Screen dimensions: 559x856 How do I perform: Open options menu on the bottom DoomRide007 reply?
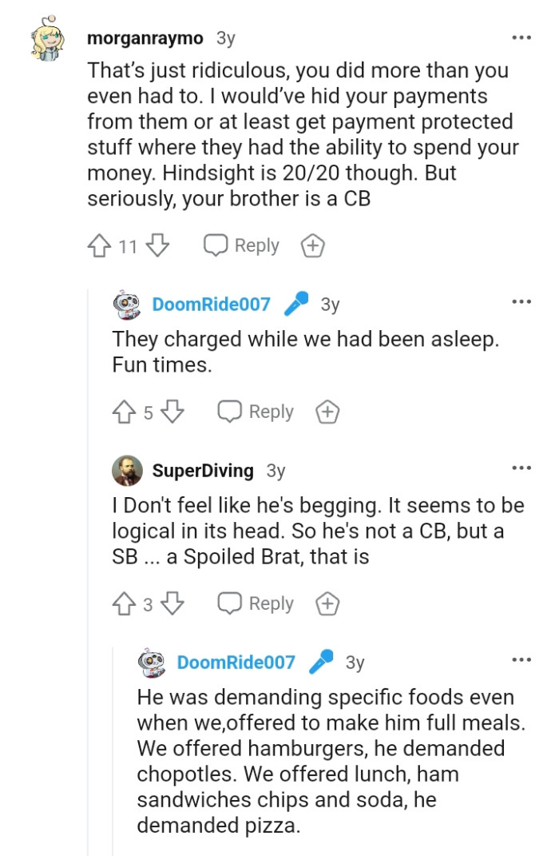[x=521, y=659]
